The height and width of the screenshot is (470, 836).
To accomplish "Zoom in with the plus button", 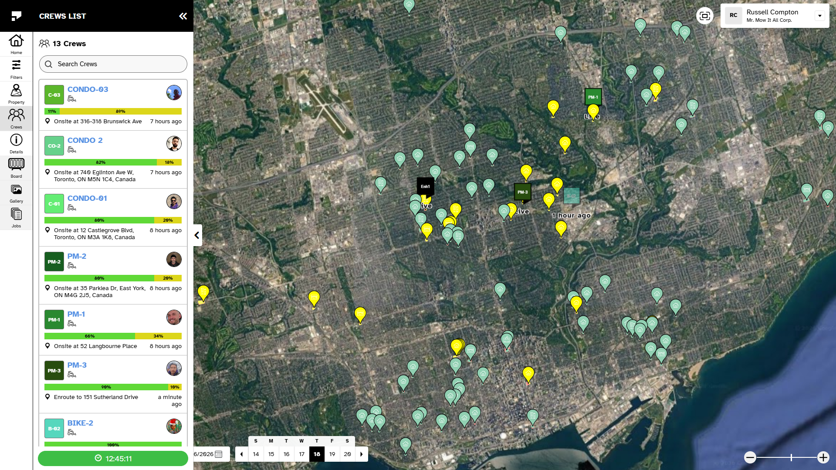I will pyautogui.click(x=823, y=457).
